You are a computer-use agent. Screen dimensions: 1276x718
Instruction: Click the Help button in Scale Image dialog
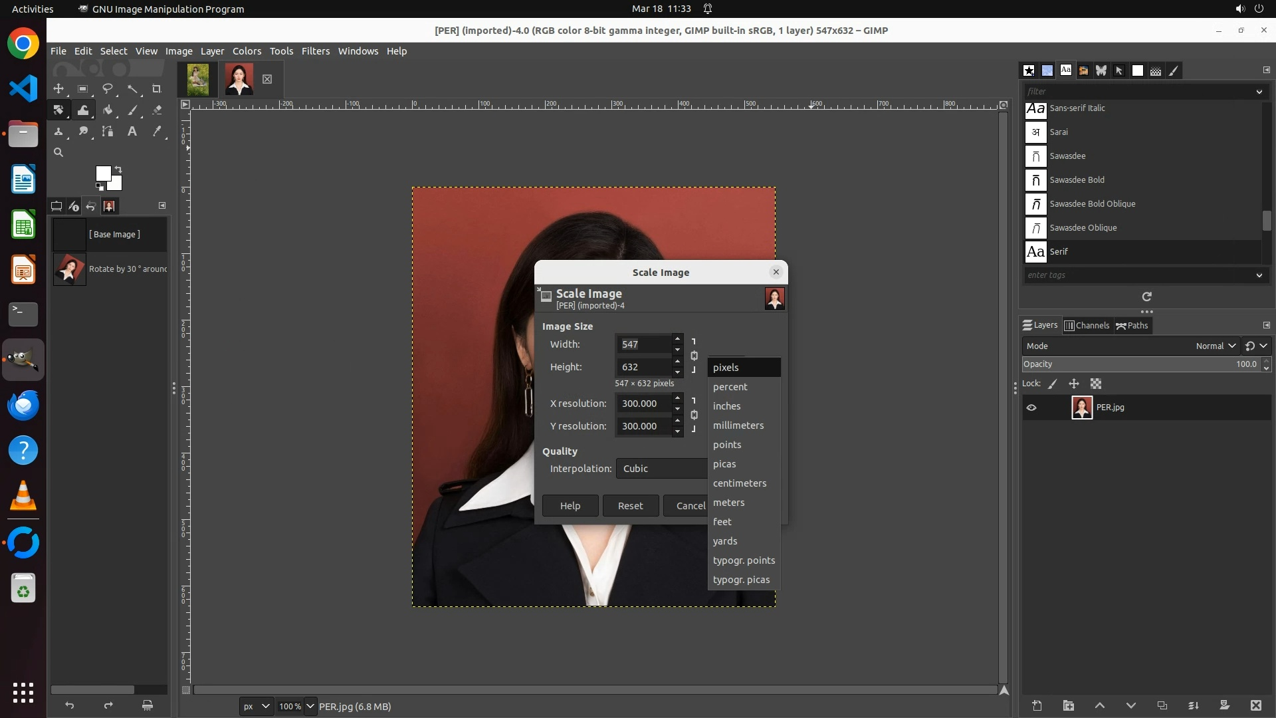[x=570, y=506]
